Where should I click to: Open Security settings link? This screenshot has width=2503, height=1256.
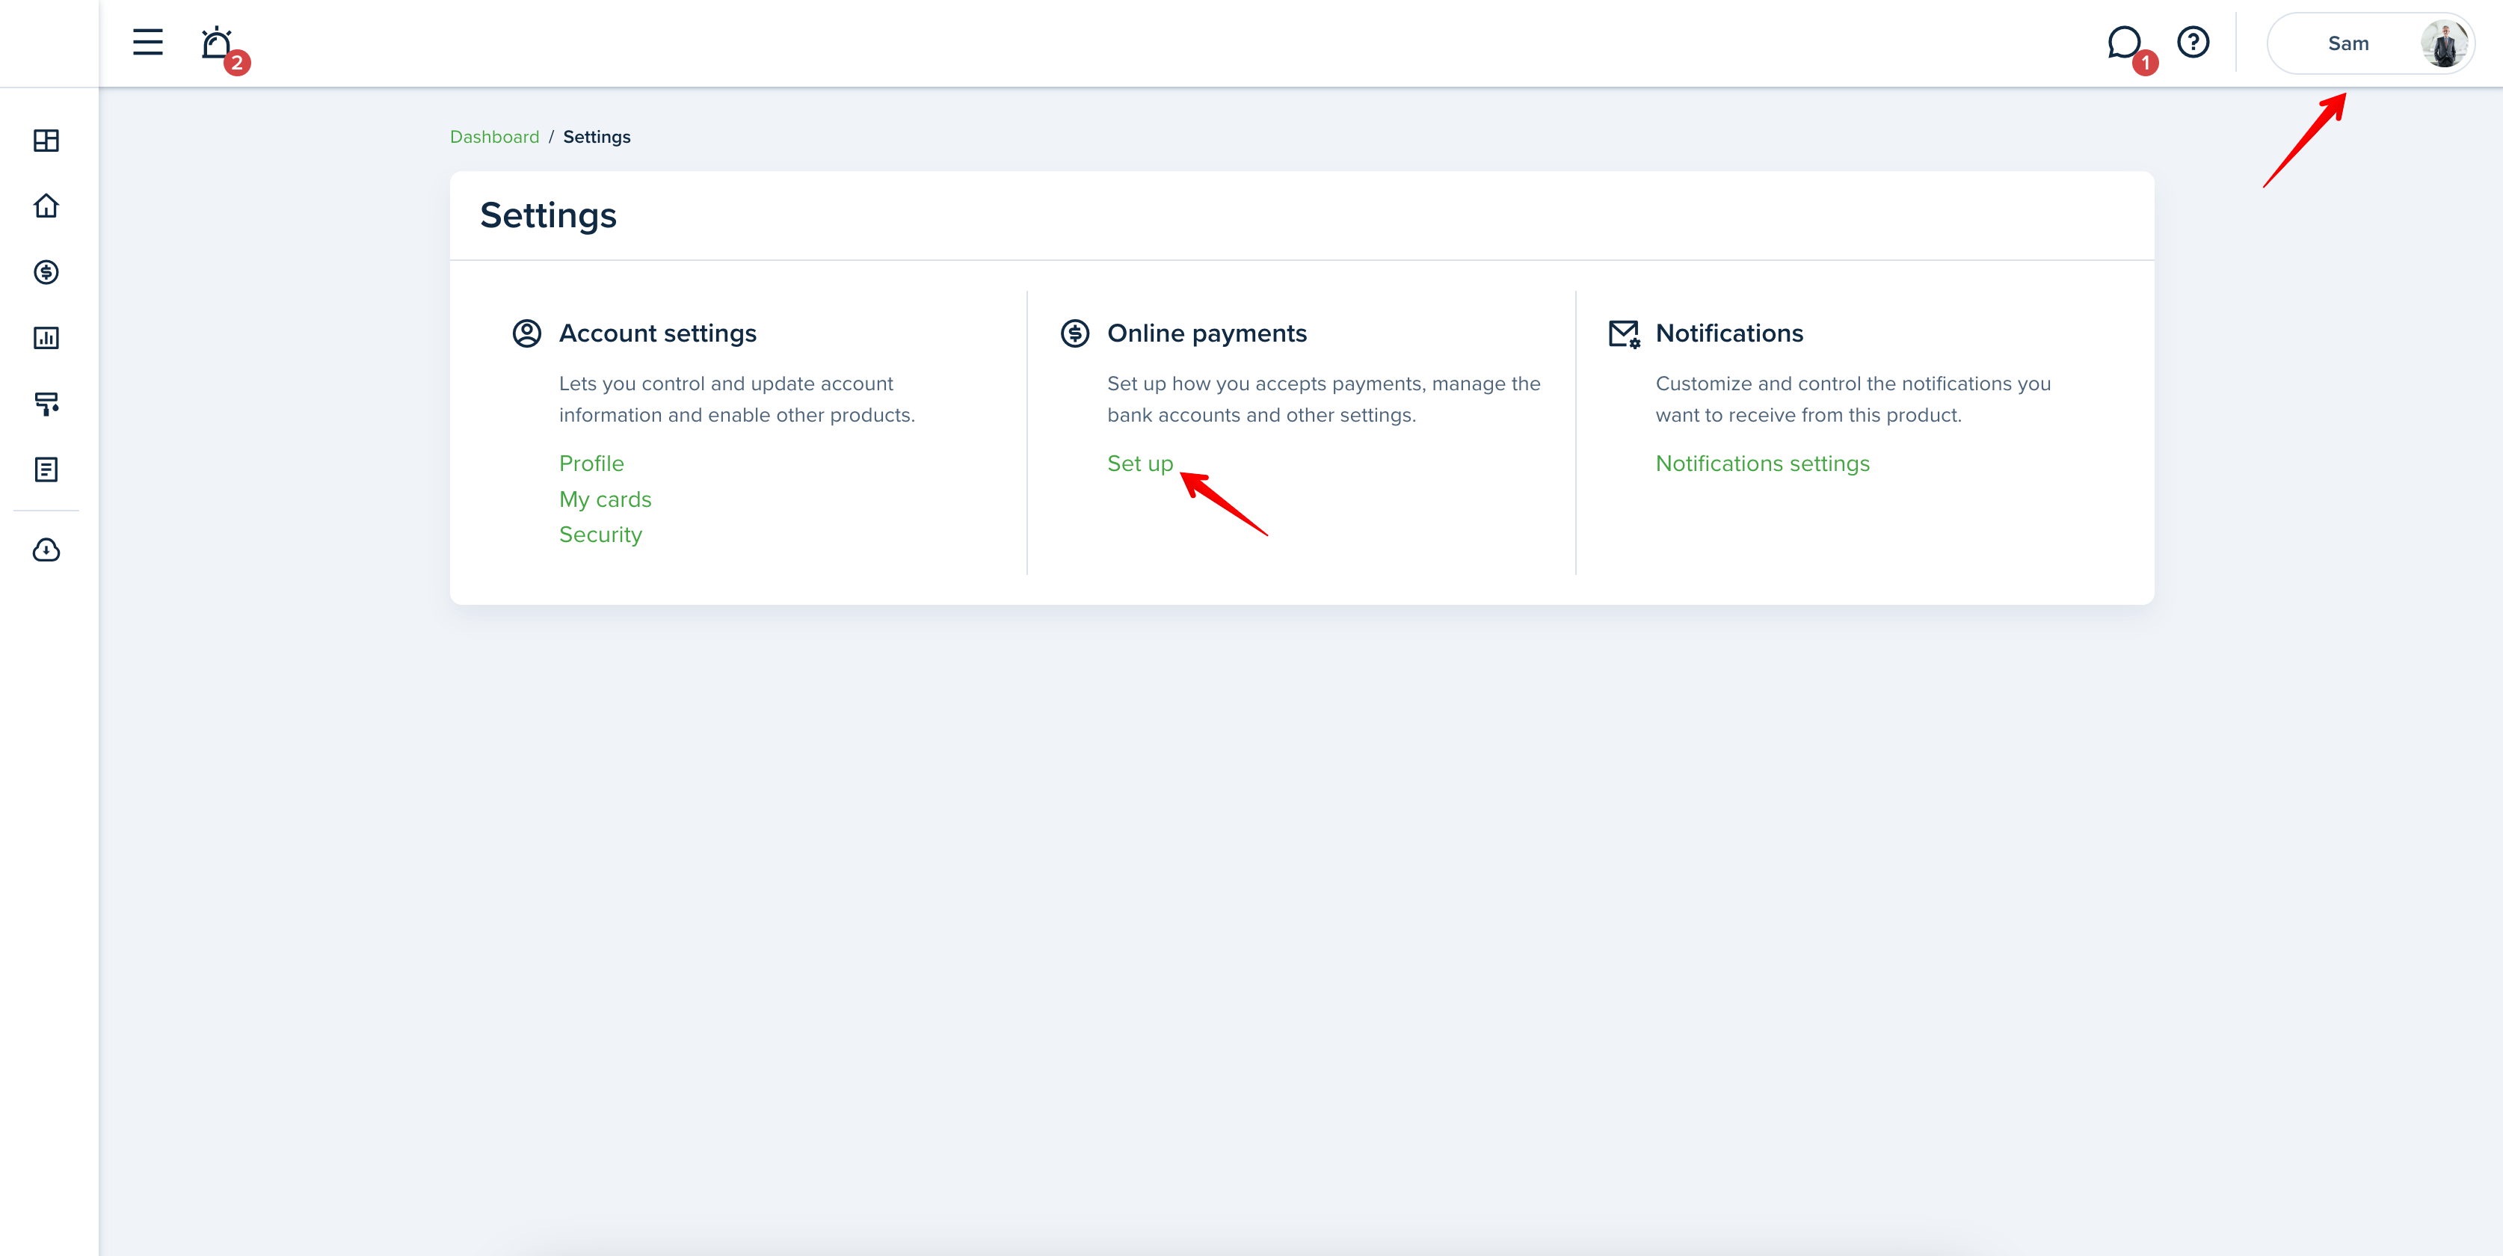pyautogui.click(x=600, y=535)
